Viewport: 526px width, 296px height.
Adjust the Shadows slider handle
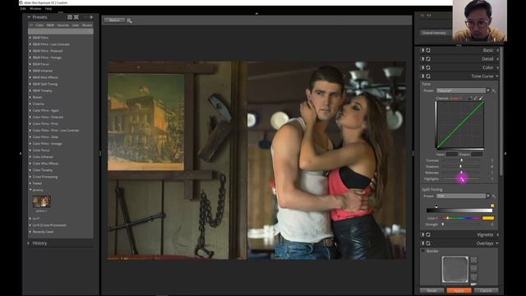pyautogui.click(x=460, y=166)
